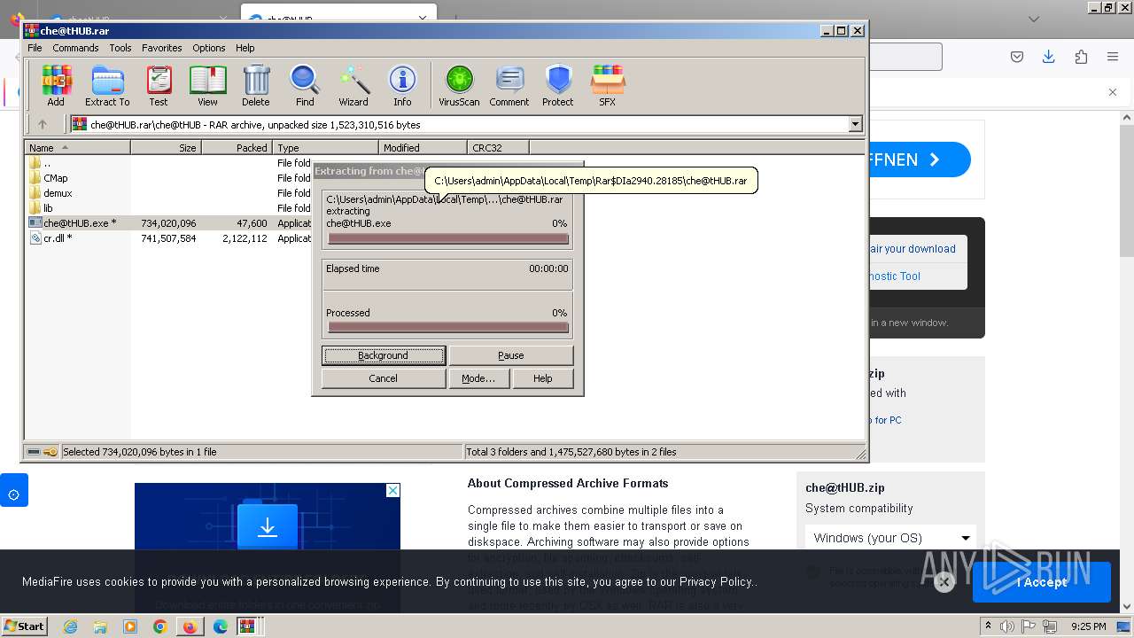Click the I Accept cookie button

click(1042, 582)
